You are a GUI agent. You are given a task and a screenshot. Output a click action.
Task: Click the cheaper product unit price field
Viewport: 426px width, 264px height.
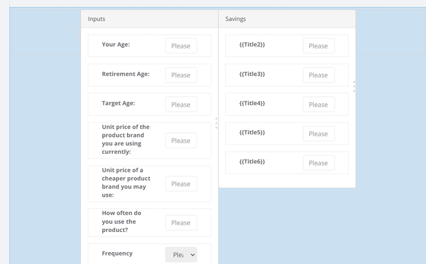pyautogui.click(x=181, y=184)
